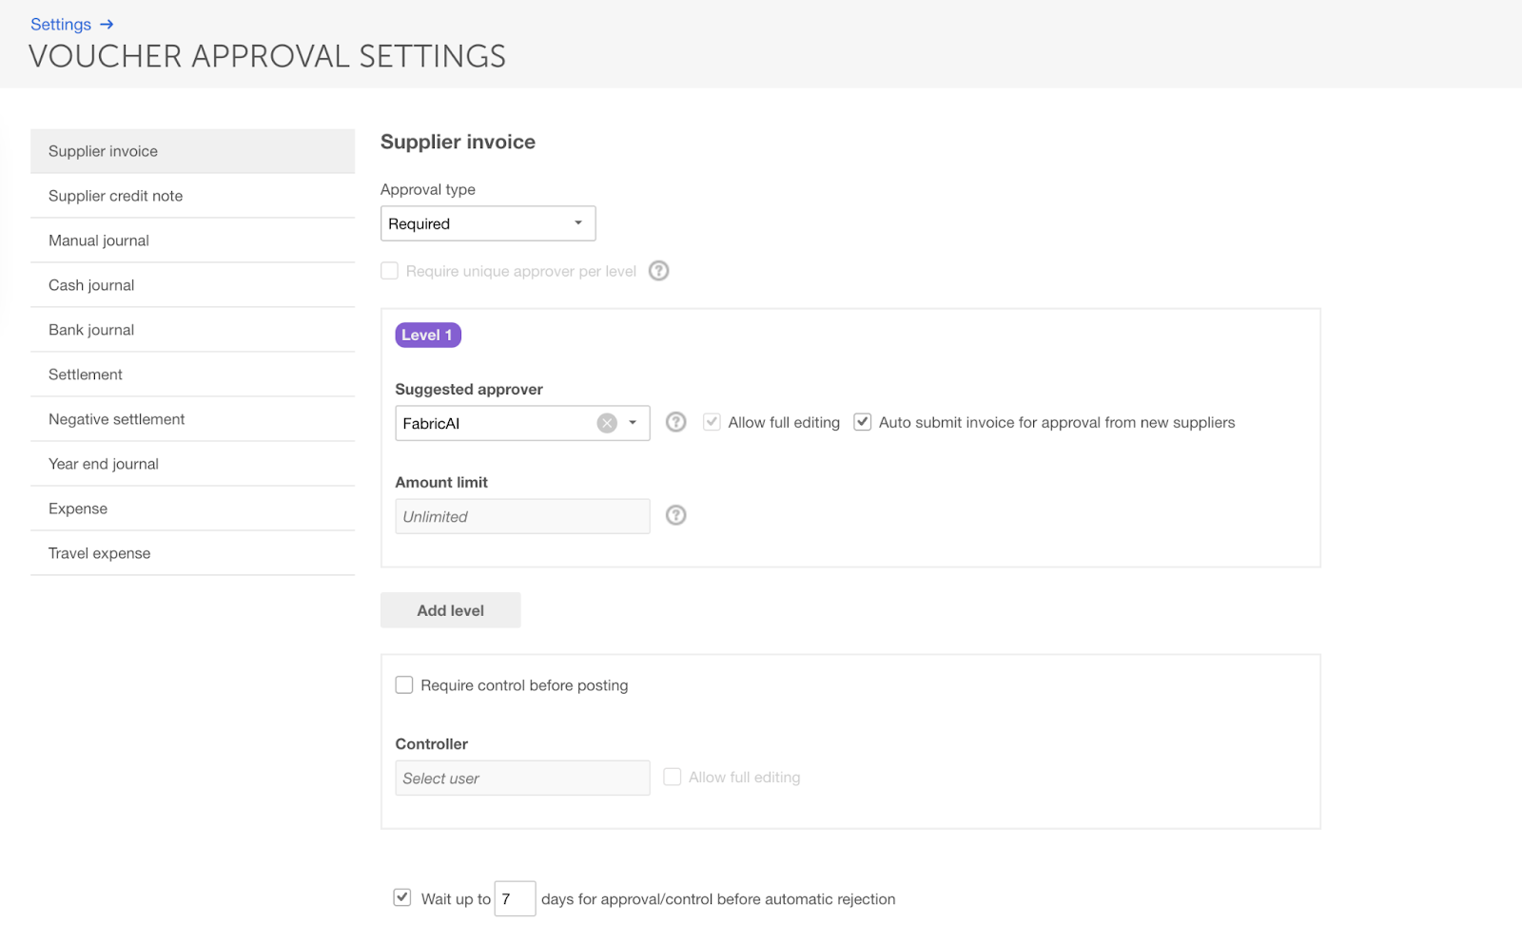Open the Controller select user dropdown
Viewport: 1522px width, 942px height.
522,778
